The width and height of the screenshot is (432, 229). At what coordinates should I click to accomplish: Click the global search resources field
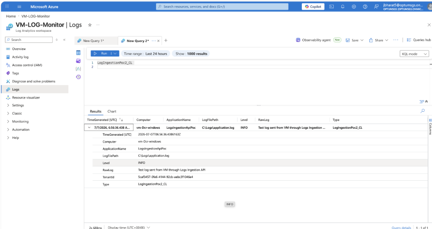click(x=222, y=6)
